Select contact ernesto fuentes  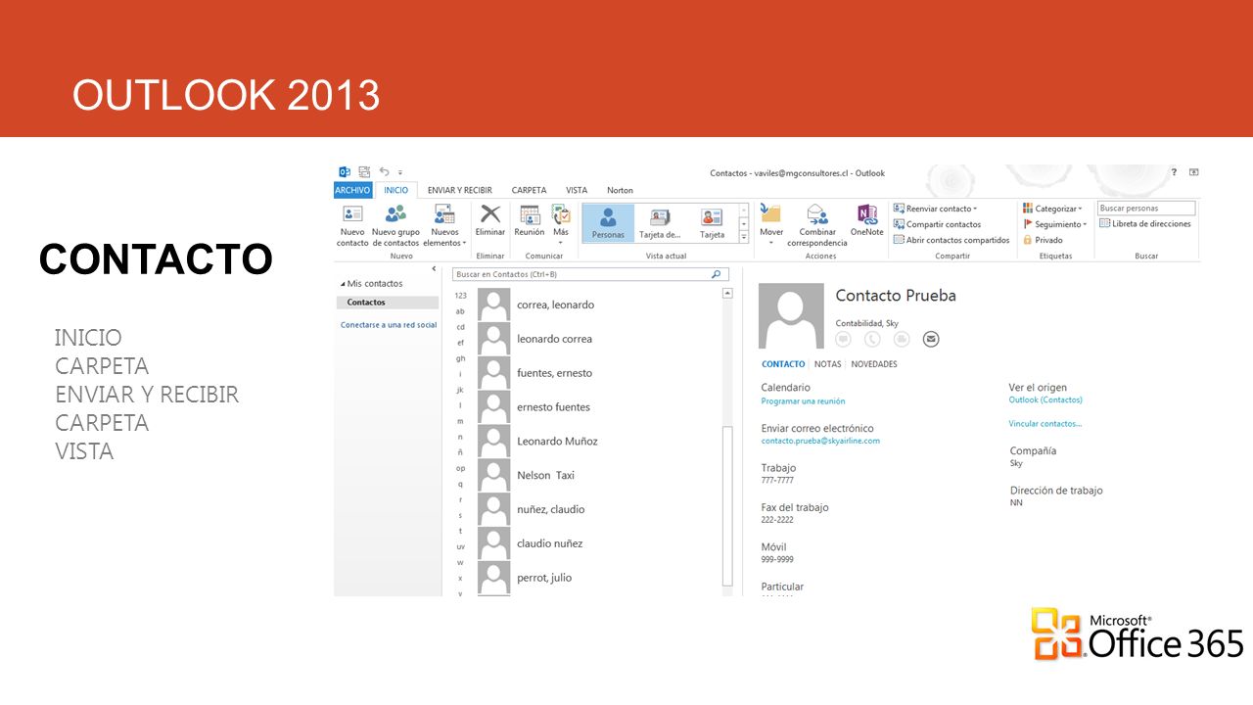click(x=597, y=407)
